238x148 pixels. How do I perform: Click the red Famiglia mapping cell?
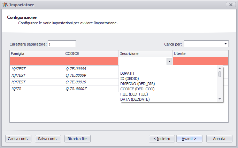pos(37,61)
